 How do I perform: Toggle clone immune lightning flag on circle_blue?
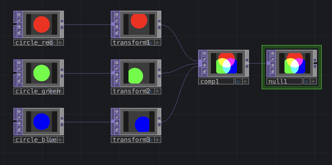19,117
